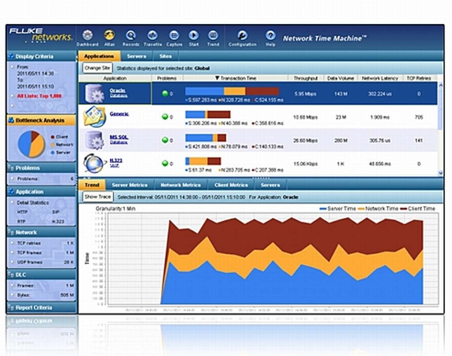
Task: Open the Tracefile toolbar icon
Action: 153,36
